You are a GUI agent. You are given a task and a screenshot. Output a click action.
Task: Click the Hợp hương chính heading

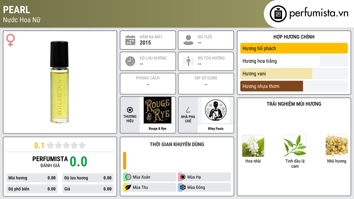click(294, 37)
